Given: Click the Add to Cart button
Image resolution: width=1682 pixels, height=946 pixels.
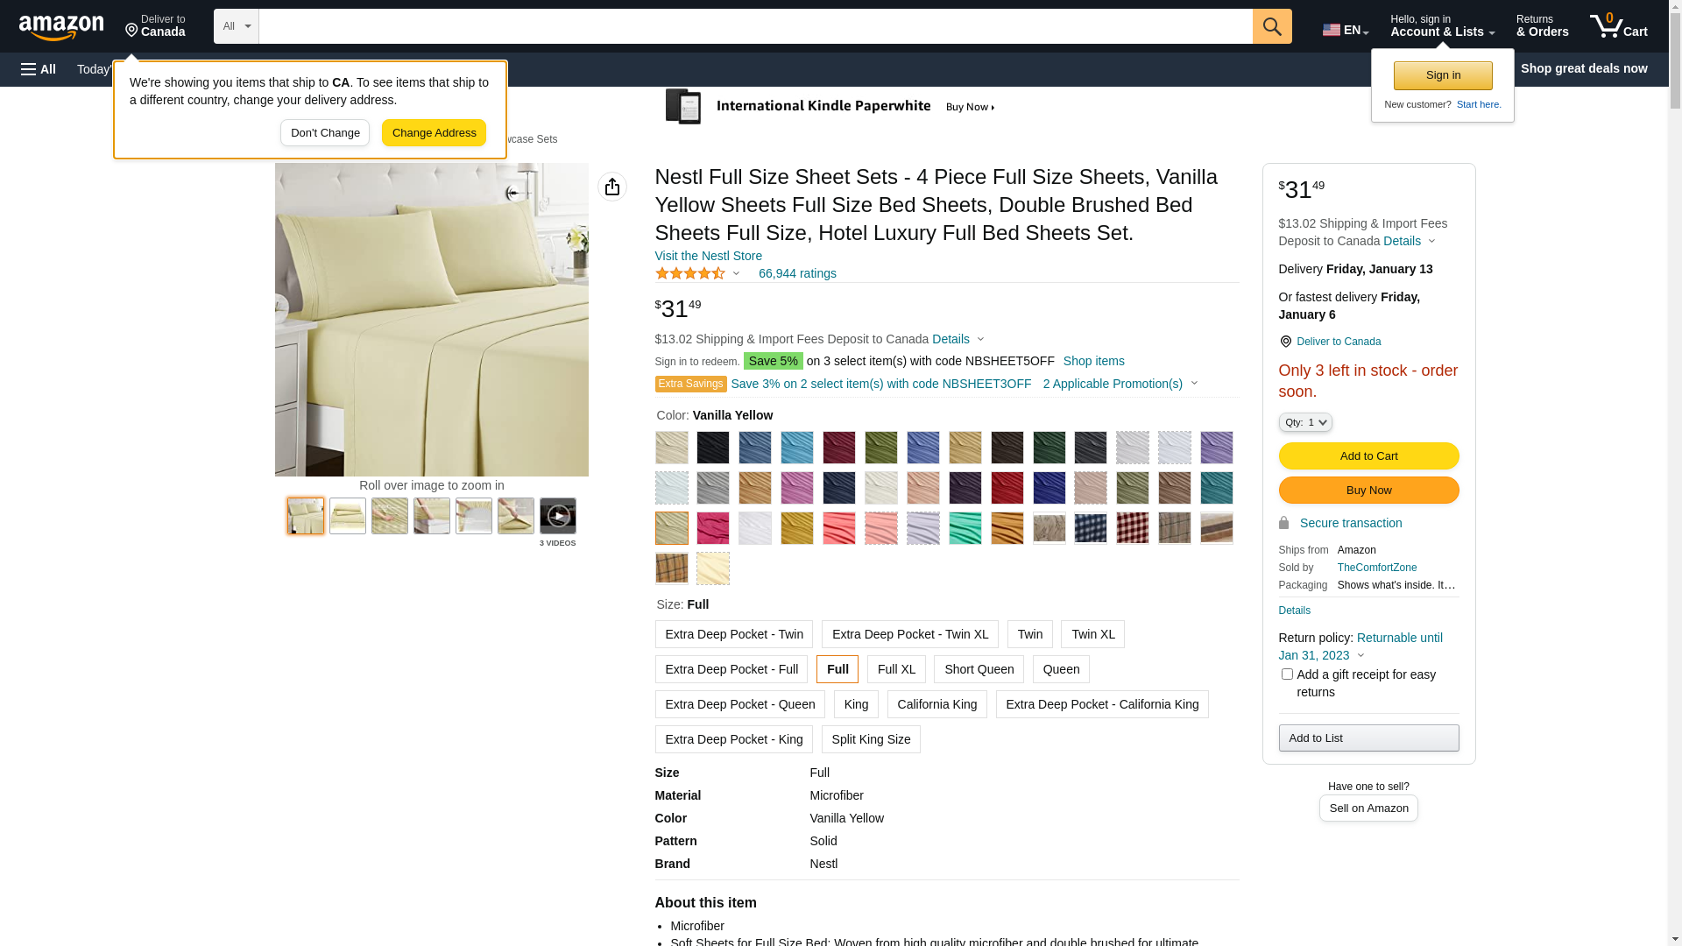Looking at the screenshot, I should pos(1368,455).
